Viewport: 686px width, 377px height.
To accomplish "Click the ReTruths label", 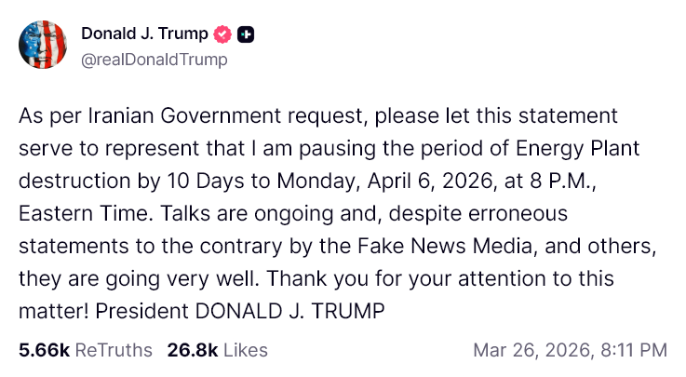I will click(x=114, y=350).
